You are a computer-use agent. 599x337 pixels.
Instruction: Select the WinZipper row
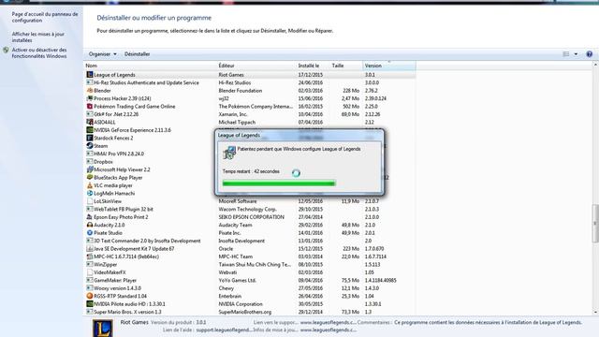(250, 264)
